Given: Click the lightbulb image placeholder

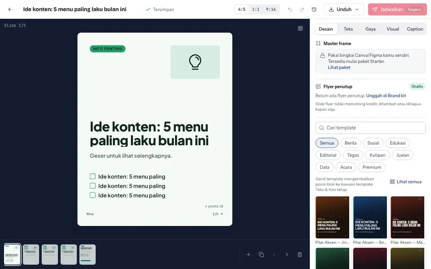Looking at the screenshot, I should coord(195,62).
